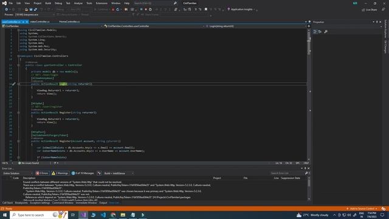
Task: Click the Save All toolbar icon
Action: 35,10
